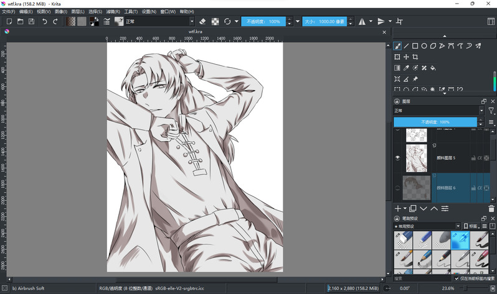Viewport: 497px width, 294px height.
Task: Select the Rectangle tool
Action: click(415, 46)
